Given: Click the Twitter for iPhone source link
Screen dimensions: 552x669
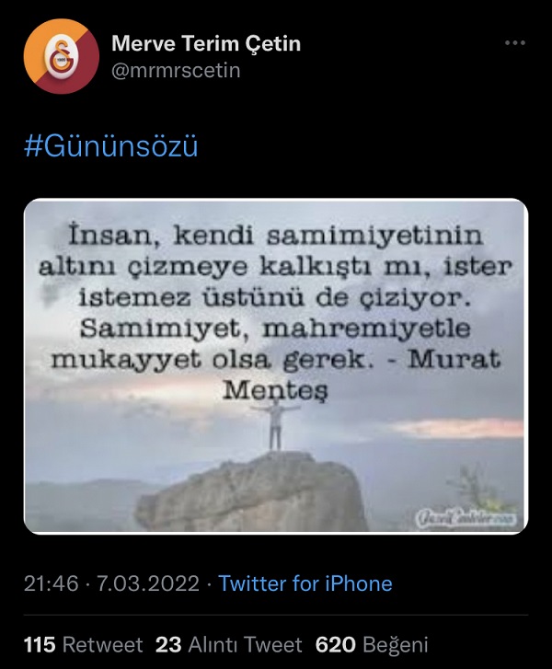Looking at the screenshot, I should tap(305, 583).
